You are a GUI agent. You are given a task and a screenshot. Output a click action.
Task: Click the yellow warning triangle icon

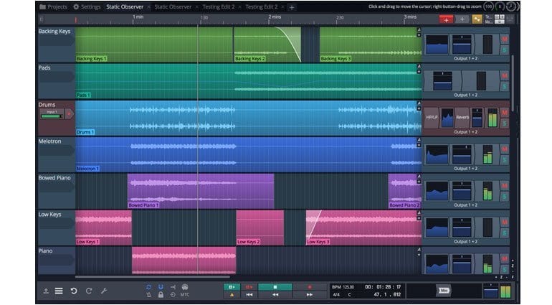[x=232, y=295]
